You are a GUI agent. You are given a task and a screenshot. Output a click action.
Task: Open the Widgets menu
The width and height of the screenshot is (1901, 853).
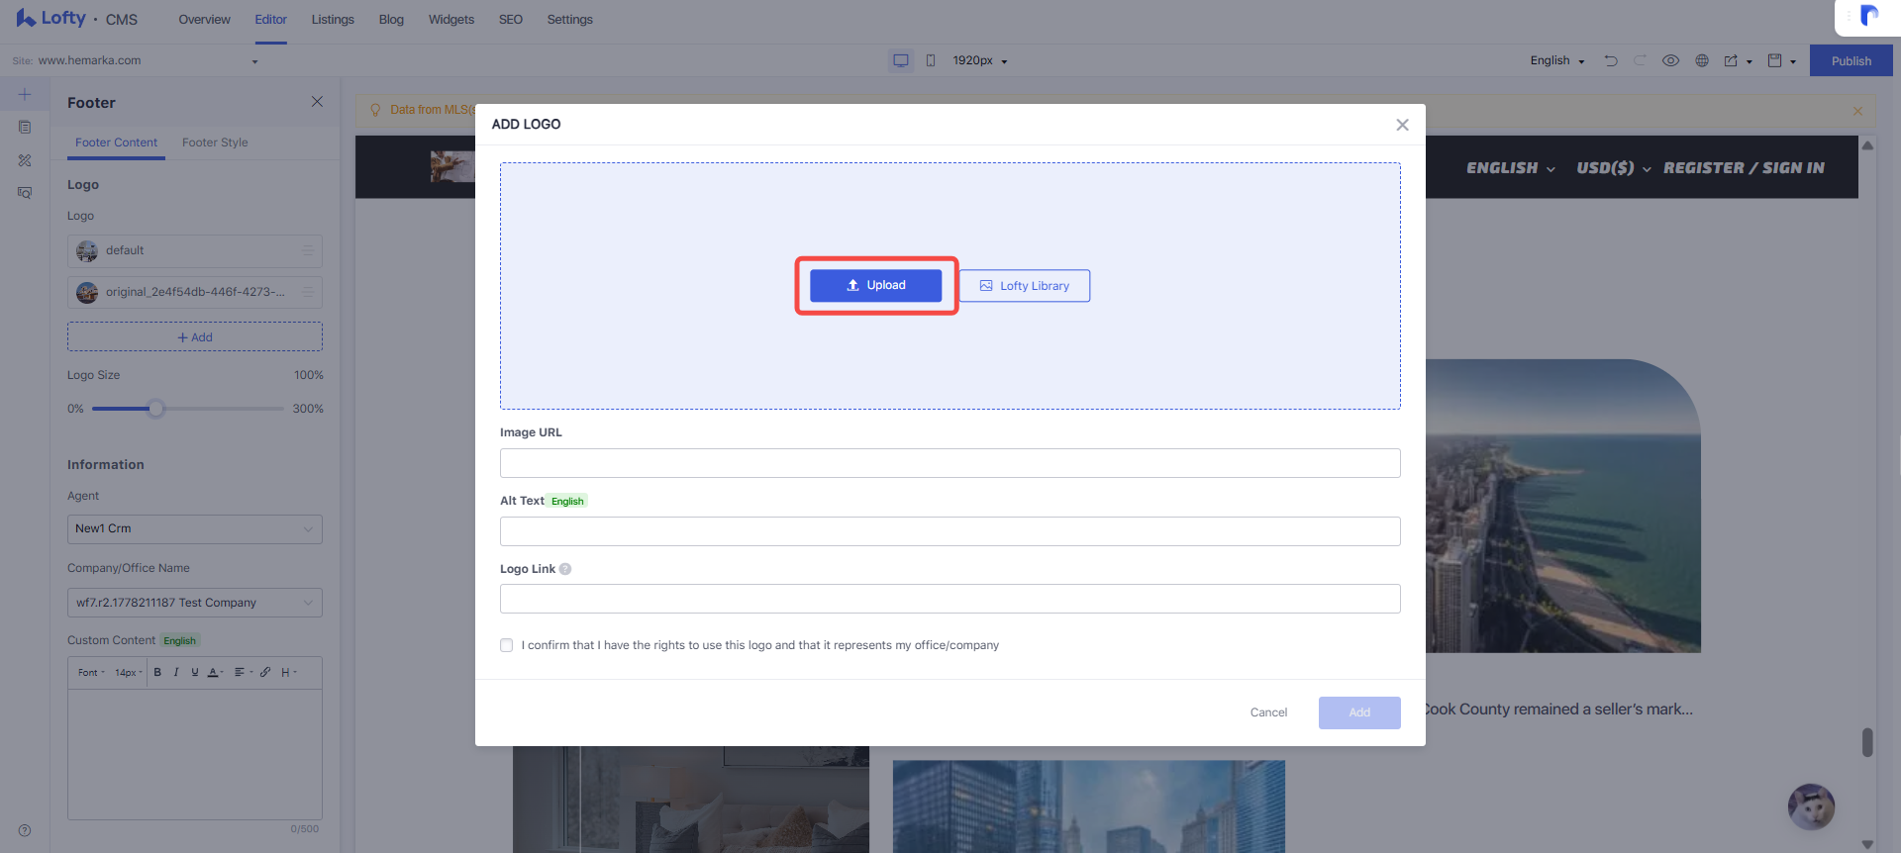(x=451, y=20)
